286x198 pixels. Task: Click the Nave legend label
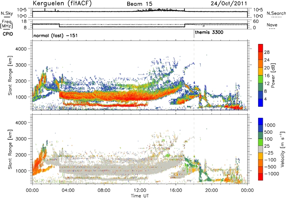pos(272,25)
